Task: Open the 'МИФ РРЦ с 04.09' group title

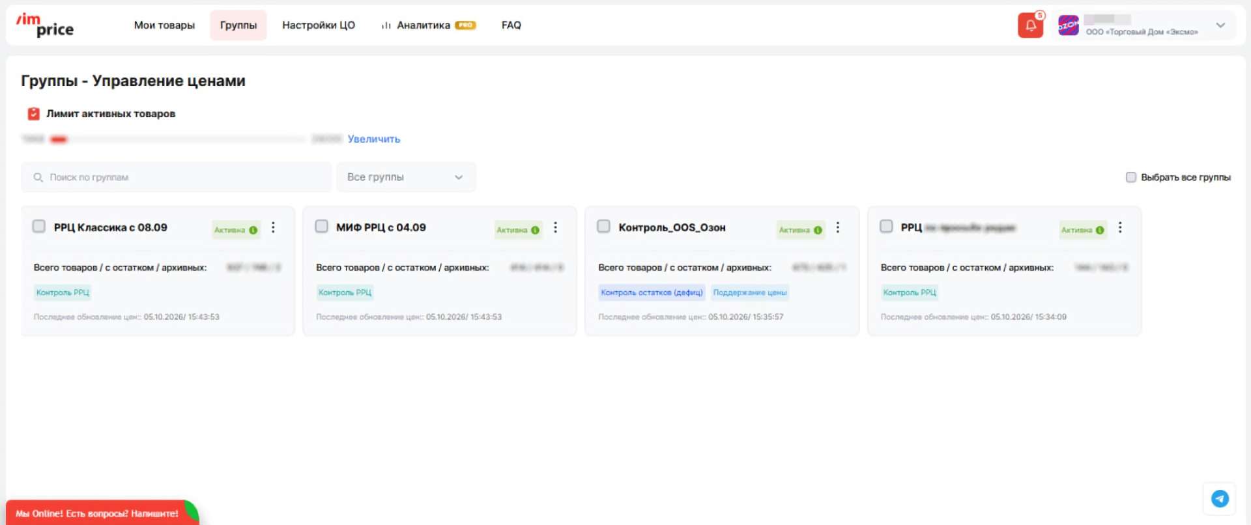Action: click(x=381, y=227)
